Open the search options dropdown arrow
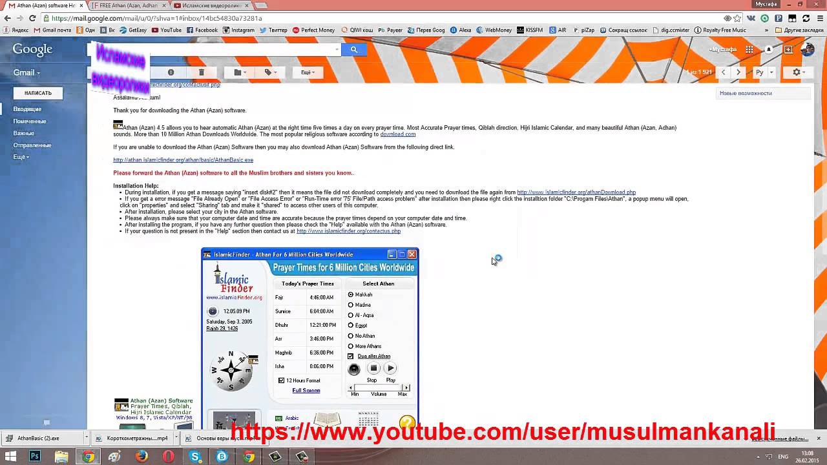This screenshot has width=827, height=465. (x=337, y=50)
